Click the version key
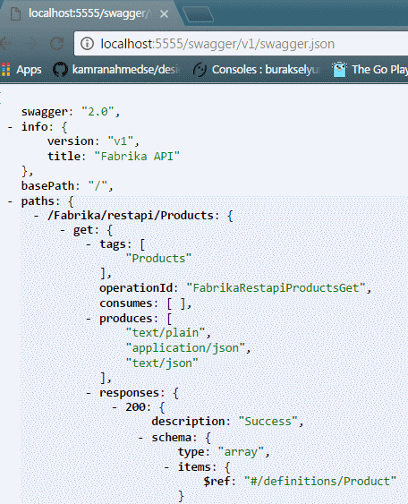Viewport: 408px width, 504px height. pos(71,141)
